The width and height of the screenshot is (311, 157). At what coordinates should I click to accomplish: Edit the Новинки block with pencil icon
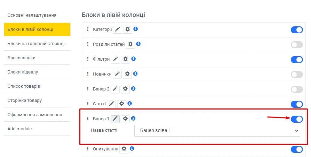point(118,74)
